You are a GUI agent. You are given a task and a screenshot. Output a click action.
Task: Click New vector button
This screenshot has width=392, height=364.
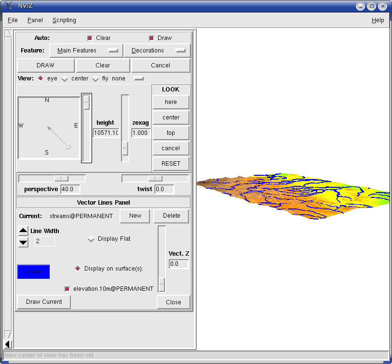pyautogui.click(x=135, y=216)
